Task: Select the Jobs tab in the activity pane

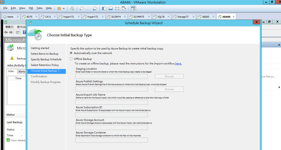Action: click(11, 71)
